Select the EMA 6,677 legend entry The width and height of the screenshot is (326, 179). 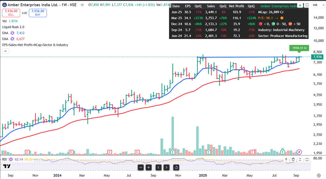point(14,39)
